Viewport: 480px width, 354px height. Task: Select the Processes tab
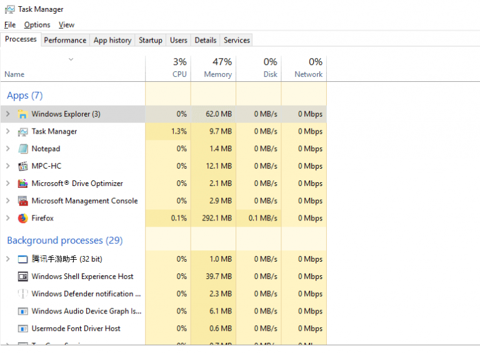tap(21, 39)
